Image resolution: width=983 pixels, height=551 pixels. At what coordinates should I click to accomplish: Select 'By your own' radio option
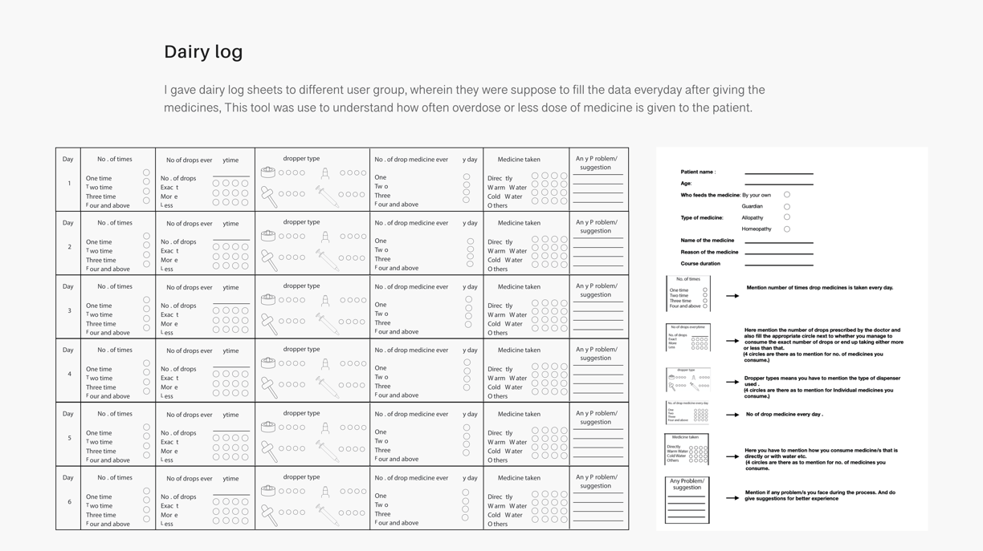click(787, 195)
